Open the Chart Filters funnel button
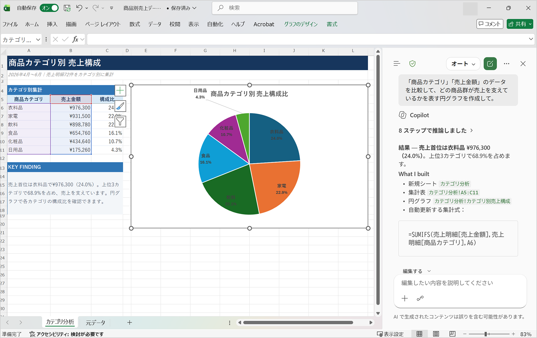This screenshot has width=537, height=338. pos(120,122)
